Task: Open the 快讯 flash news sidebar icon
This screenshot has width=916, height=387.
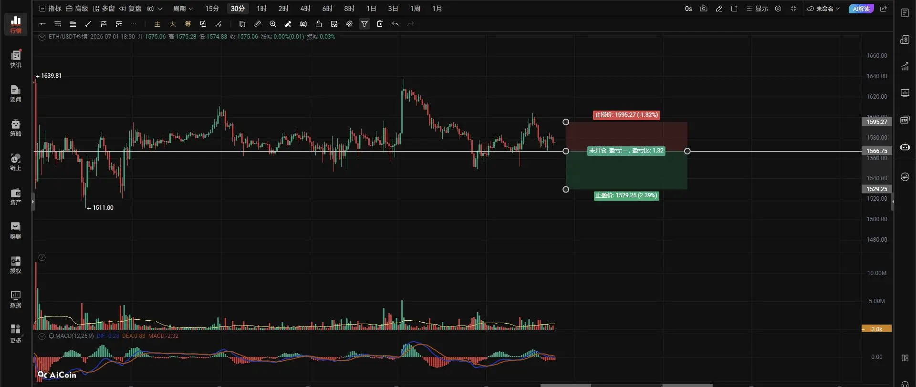Action: click(x=16, y=59)
